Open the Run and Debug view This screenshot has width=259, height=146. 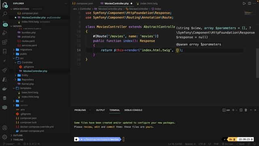tap(4, 32)
